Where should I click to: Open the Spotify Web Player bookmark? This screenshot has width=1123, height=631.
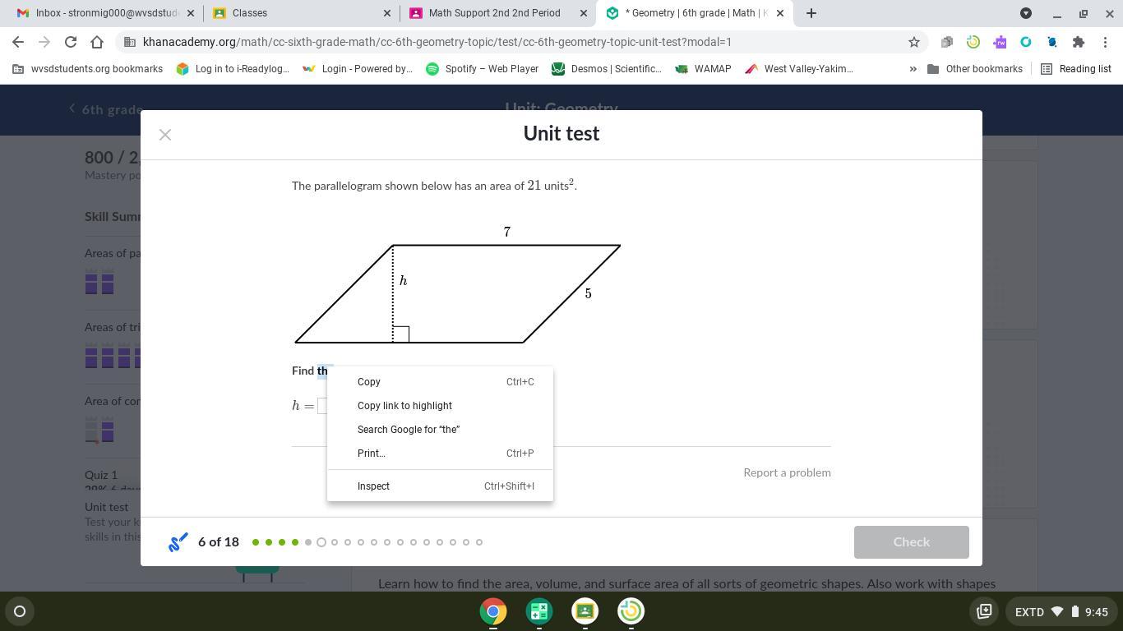pyautogui.click(x=482, y=69)
